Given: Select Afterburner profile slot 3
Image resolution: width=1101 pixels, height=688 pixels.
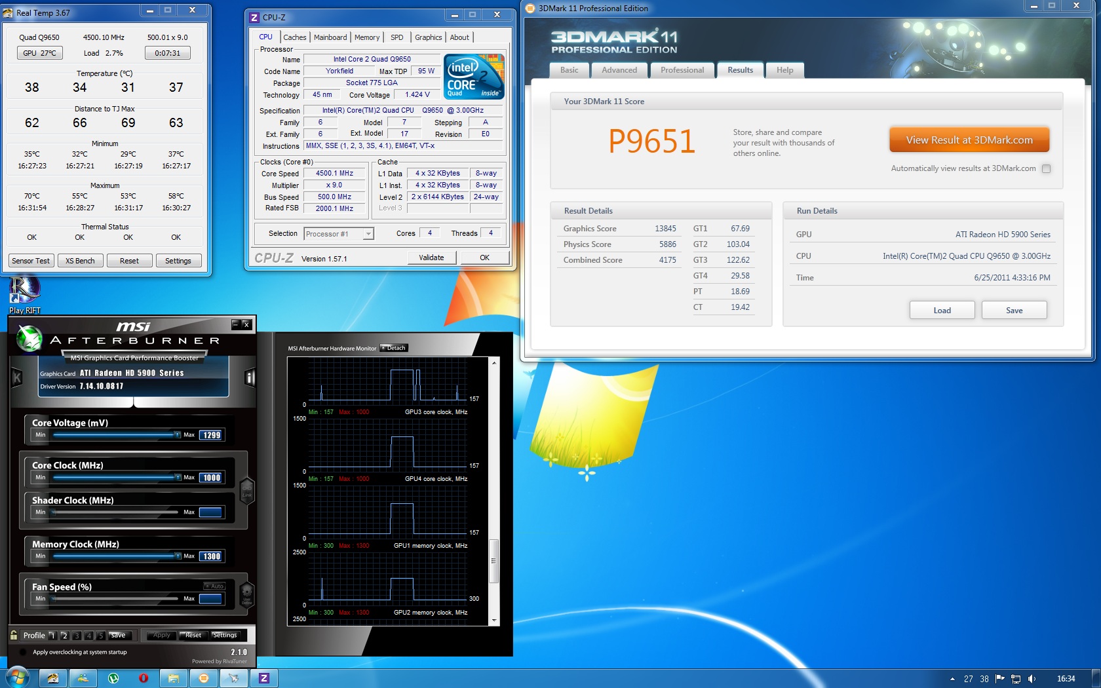Looking at the screenshot, I should (77, 635).
